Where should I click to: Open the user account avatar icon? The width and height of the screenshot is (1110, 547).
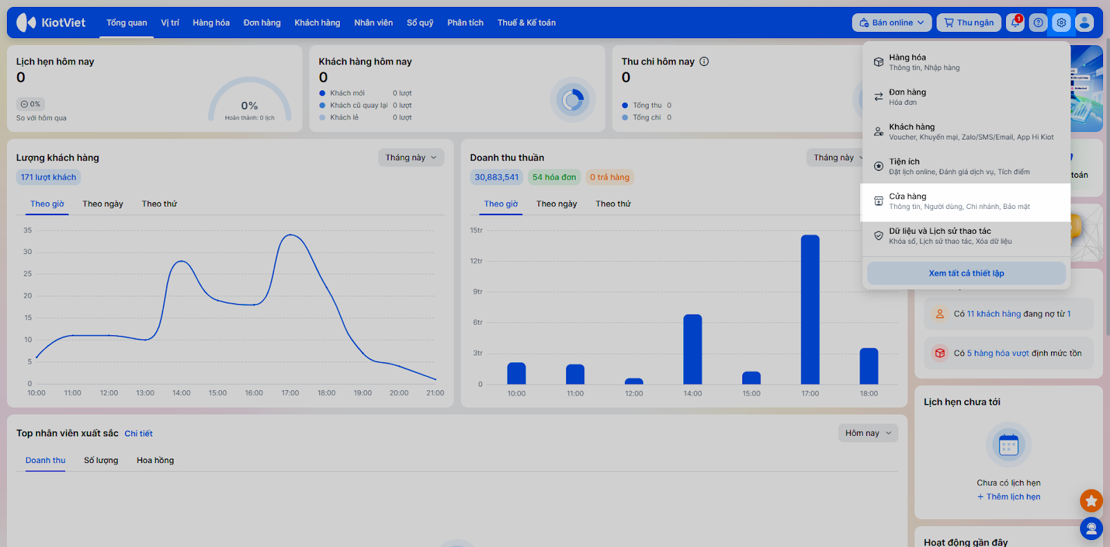coord(1084,23)
